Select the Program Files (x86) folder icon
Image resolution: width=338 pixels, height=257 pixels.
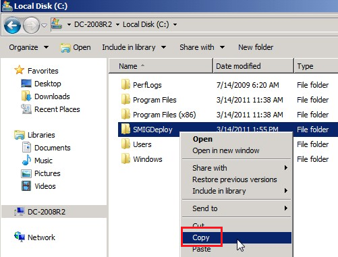(x=125, y=114)
